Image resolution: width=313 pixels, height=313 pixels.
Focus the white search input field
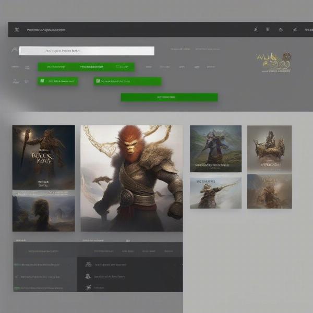pyautogui.click(x=87, y=51)
